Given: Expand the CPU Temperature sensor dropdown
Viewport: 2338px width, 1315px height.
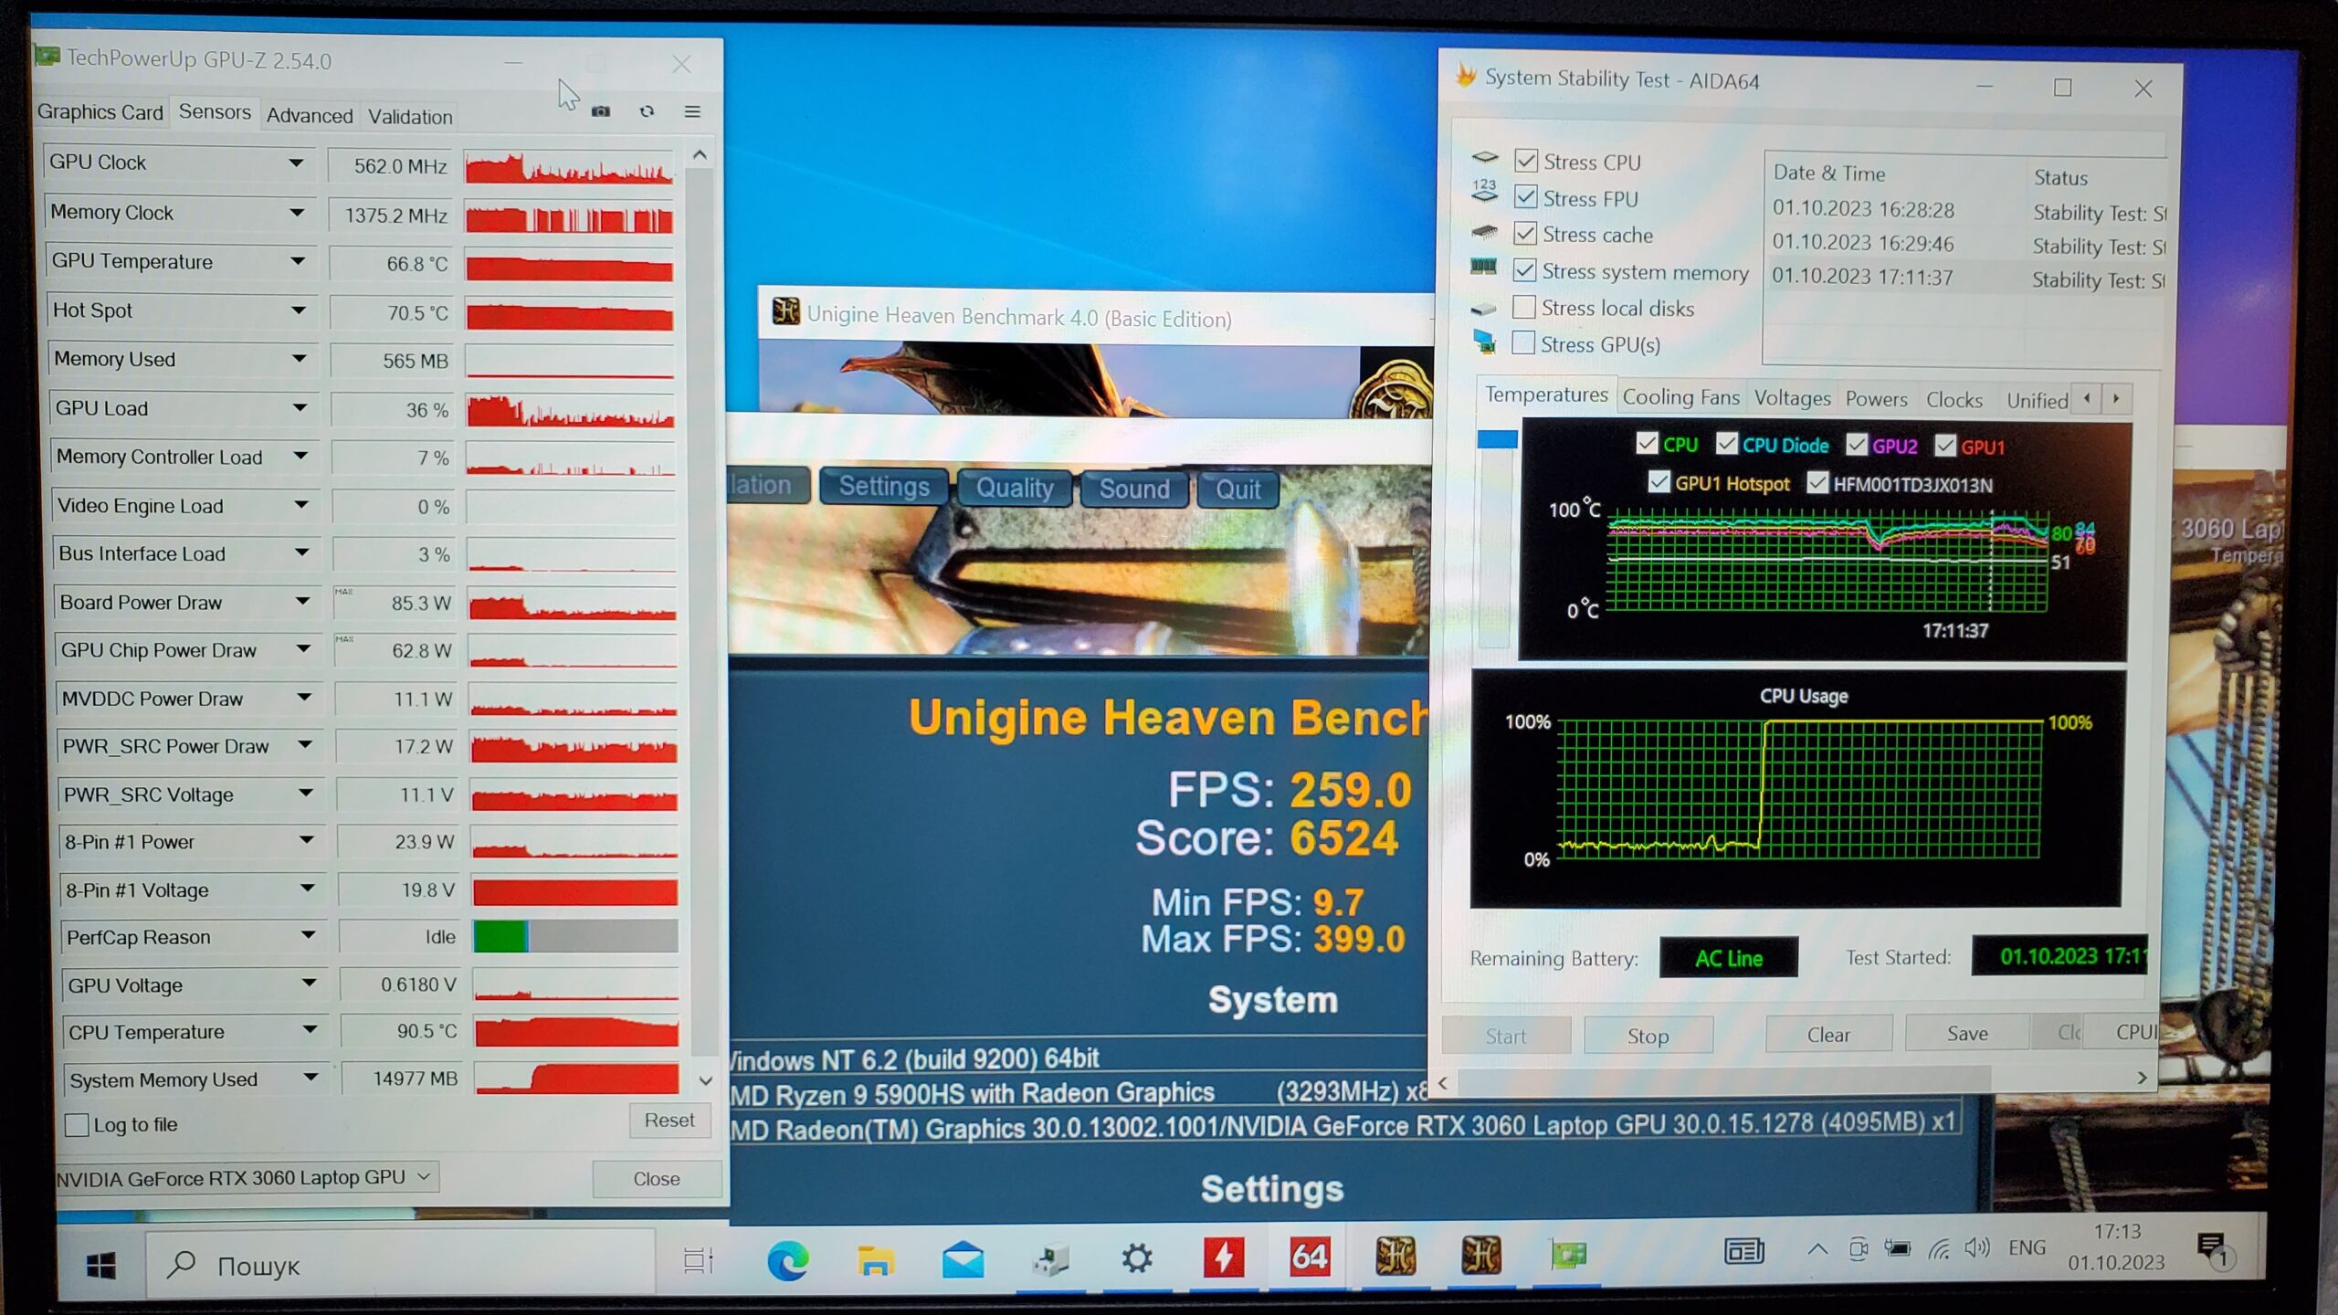Looking at the screenshot, I should click(x=310, y=1030).
